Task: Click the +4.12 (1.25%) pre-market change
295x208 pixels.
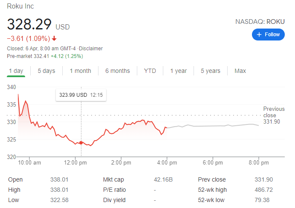Action: (x=67, y=56)
